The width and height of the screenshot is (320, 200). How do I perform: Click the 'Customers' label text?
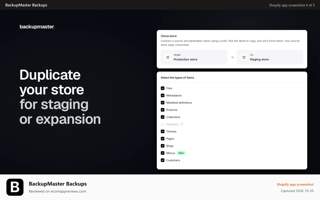(x=173, y=160)
